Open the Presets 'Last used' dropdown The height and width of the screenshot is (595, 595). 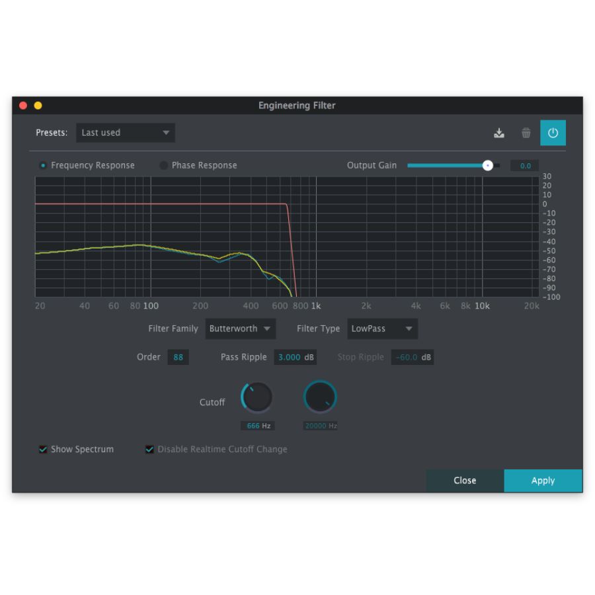point(126,133)
